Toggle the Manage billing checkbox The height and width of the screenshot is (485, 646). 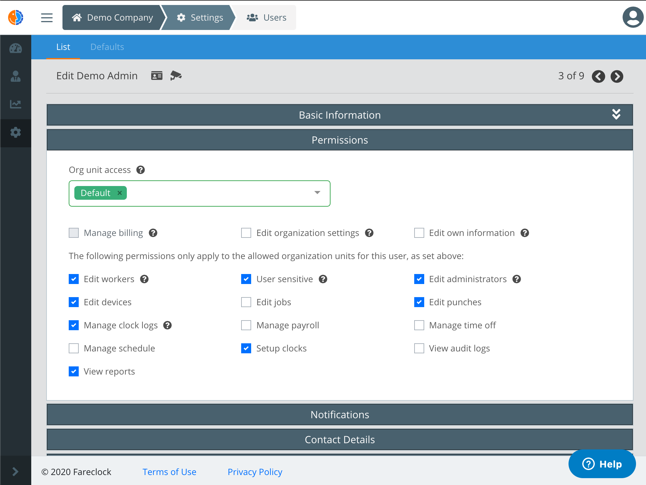click(74, 233)
